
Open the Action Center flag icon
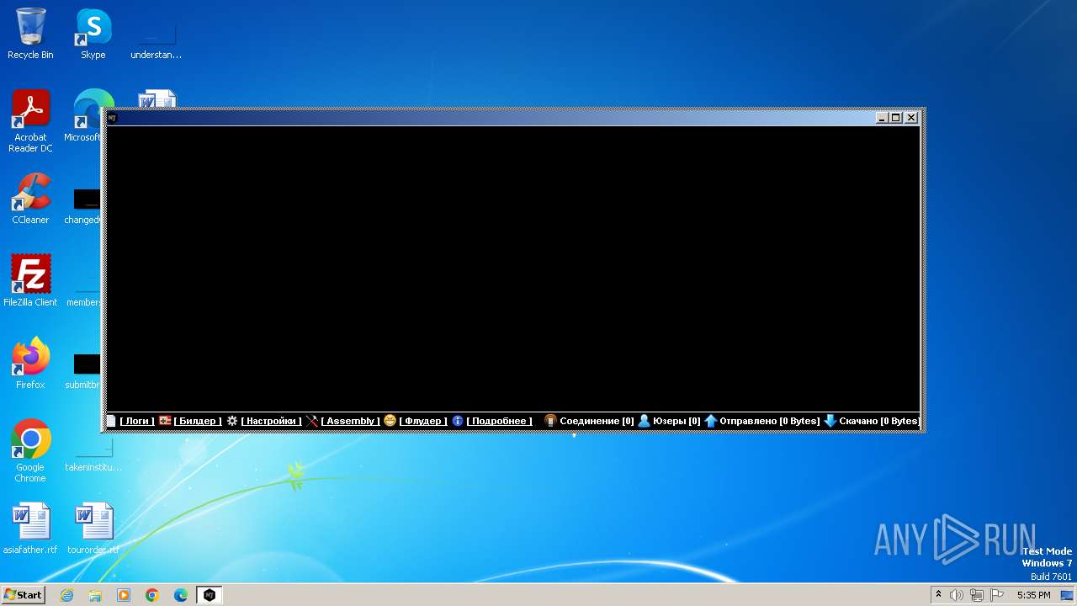[x=997, y=595]
